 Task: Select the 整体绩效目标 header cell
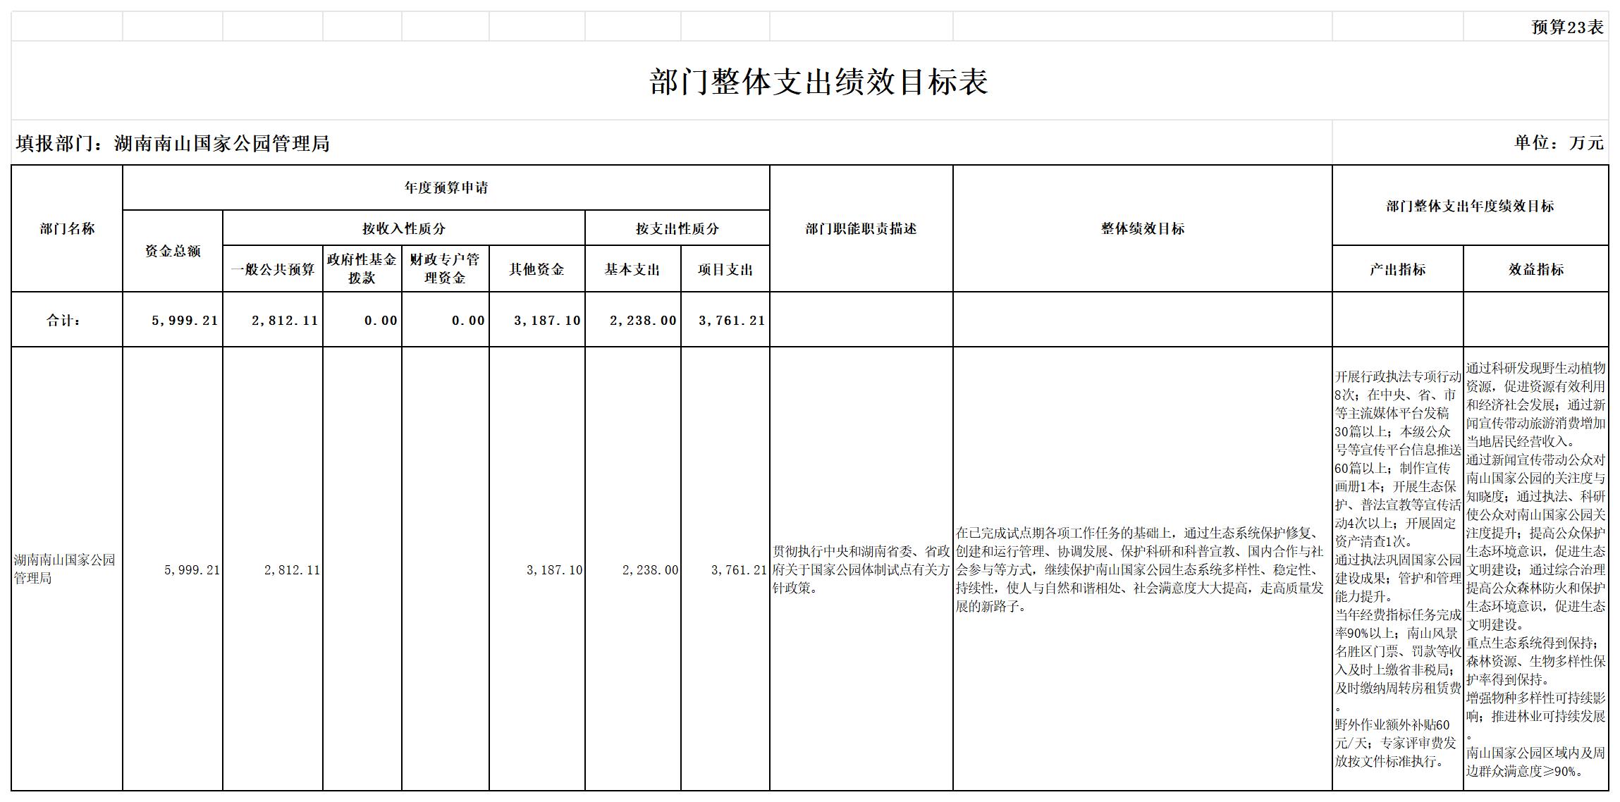[1142, 228]
